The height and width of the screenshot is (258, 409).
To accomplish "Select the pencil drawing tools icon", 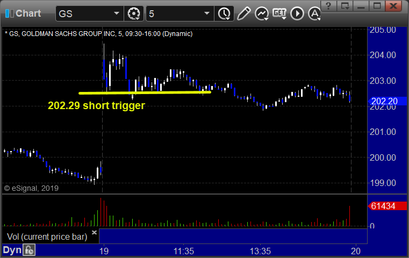I will (243, 13).
